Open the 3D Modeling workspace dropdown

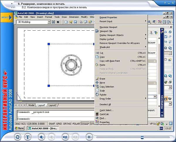tap(49, 22)
